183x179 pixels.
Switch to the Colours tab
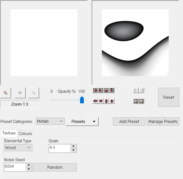click(x=25, y=133)
